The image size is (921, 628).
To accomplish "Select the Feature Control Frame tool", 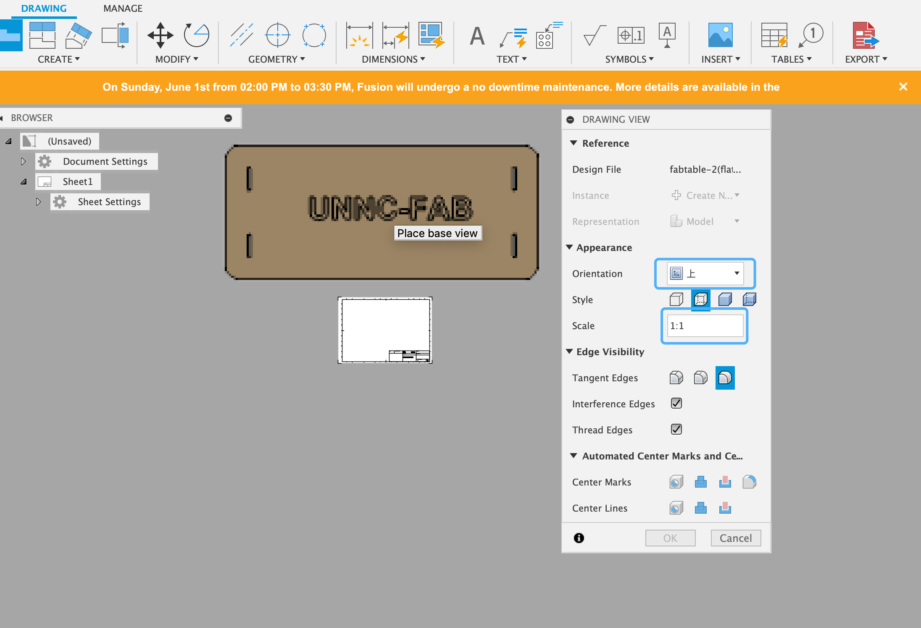I will [631, 35].
